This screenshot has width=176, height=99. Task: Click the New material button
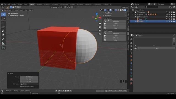157,48
